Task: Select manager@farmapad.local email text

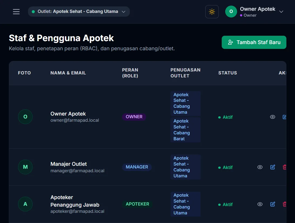Action: 77,171
